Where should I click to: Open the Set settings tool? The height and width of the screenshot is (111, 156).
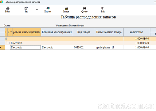pos(26,10)
